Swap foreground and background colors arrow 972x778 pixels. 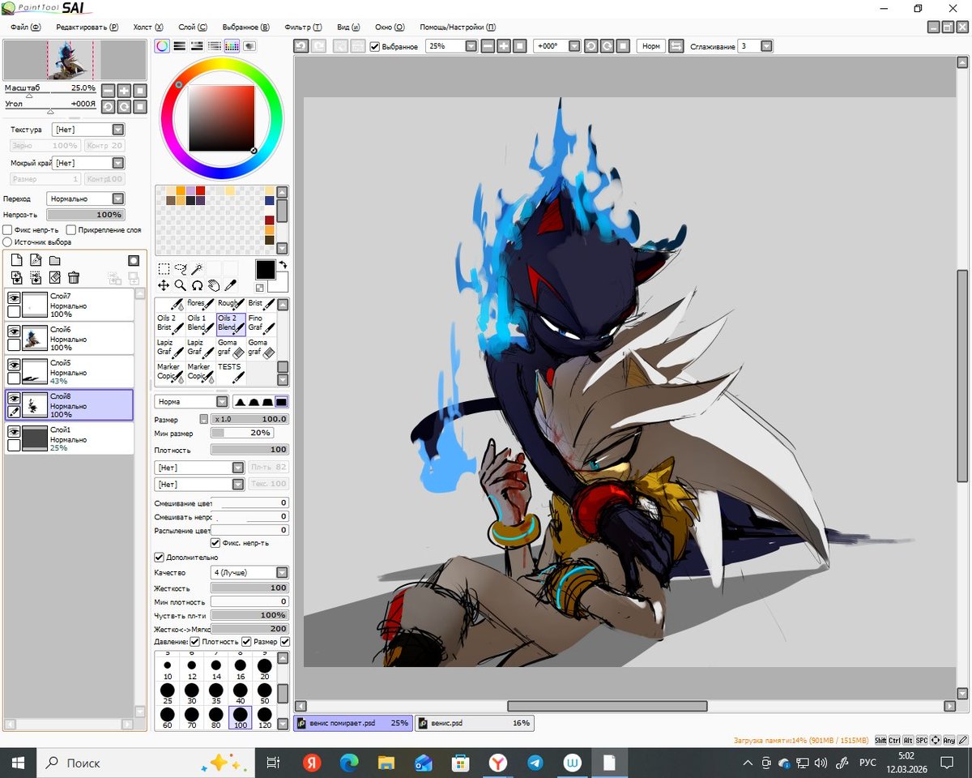coord(283,264)
